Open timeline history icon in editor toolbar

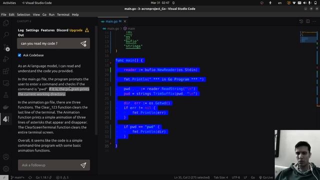click(301, 21)
